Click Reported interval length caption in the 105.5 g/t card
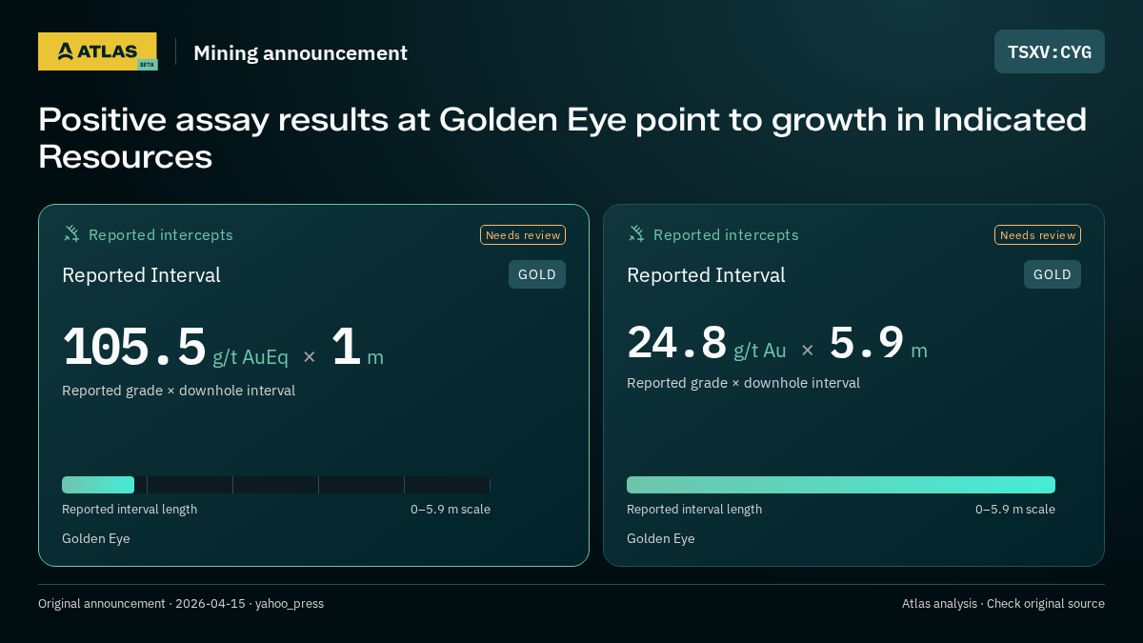The width and height of the screenshot is (1143, 643). click(x=130, y=510)
